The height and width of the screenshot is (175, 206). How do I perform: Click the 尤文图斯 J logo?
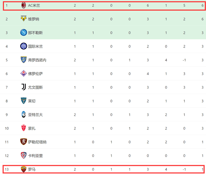23,87
